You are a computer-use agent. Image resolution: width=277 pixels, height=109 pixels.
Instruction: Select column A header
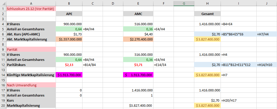(x=31, y=3)
